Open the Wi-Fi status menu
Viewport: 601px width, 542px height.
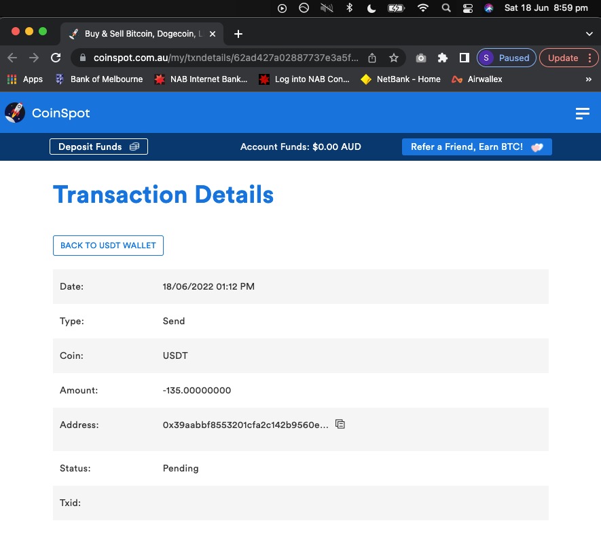point(423,8)
